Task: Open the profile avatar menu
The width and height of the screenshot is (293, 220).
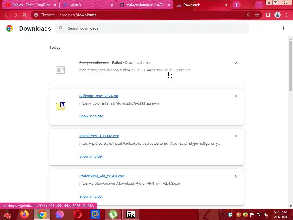Action: tap(278, 15)
